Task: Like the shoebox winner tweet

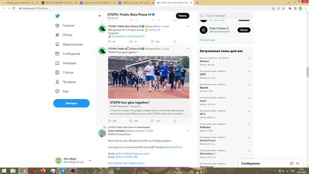Action: (x=152, y=42)
